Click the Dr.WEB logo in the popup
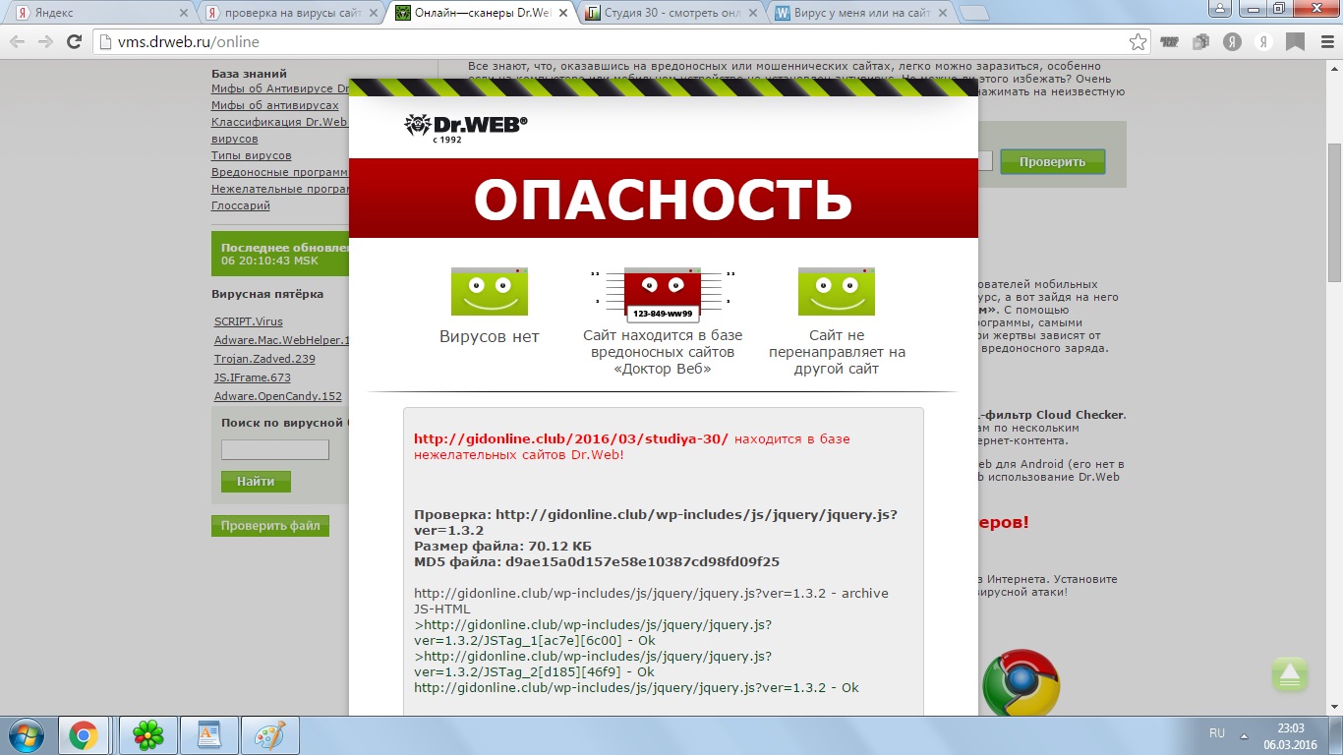Viewport: 1343px width, 755px height. click(x=465, y=127)
